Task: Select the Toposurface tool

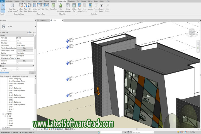Action: [53, 8]
